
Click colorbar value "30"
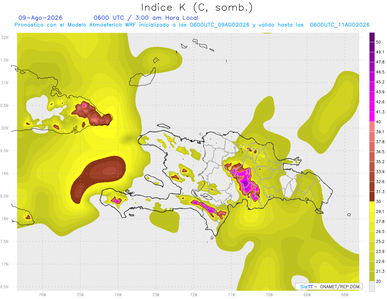(x=379, y=202)
